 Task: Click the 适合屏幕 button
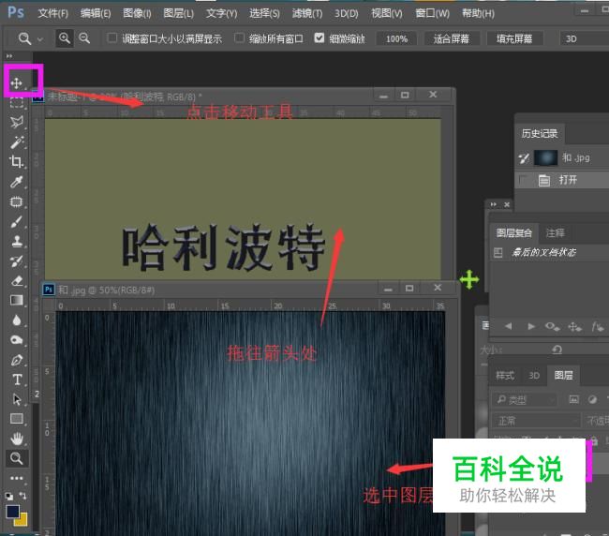pos(452,38)
